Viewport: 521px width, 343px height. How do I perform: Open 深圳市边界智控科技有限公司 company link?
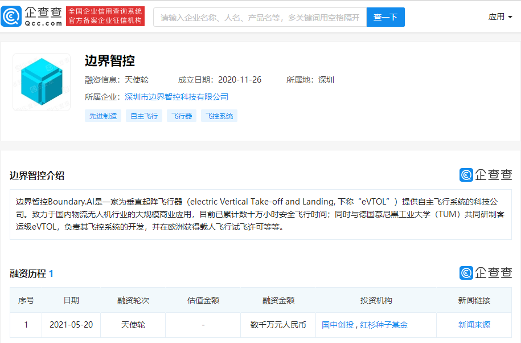(x=177, y=97)
